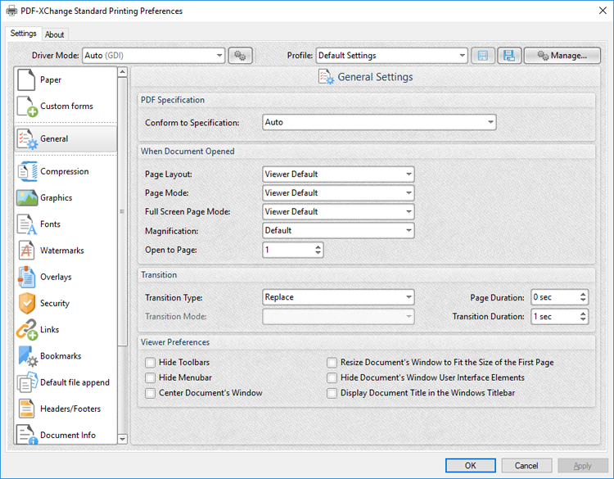The height and width of the screenshot is (479, 614).
Task: Select the Fonts icon in sidebar
Action: point(27,224)
